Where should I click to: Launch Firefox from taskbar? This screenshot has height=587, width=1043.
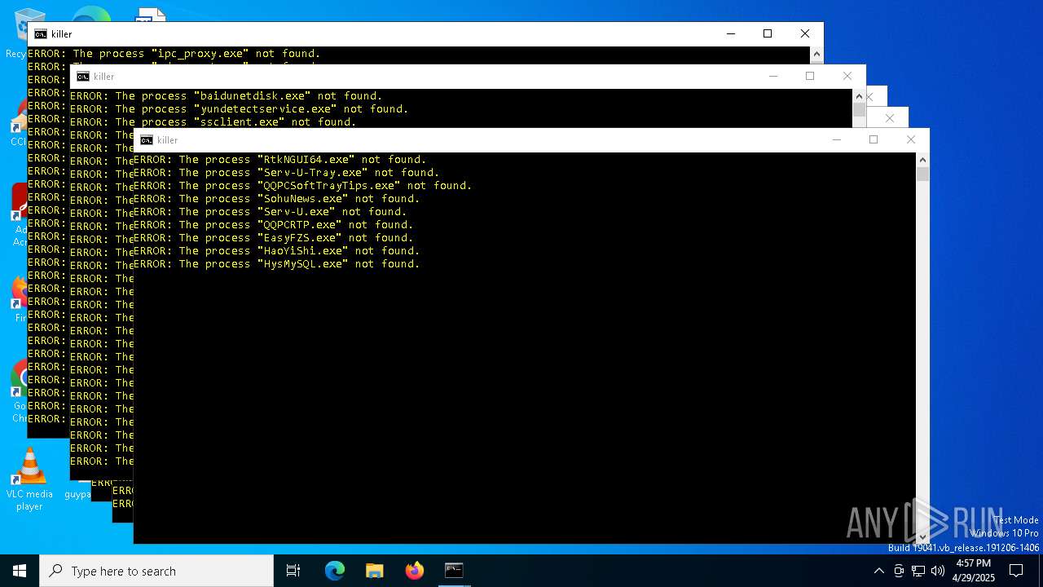pyautogui.click(x=415, y=571)
